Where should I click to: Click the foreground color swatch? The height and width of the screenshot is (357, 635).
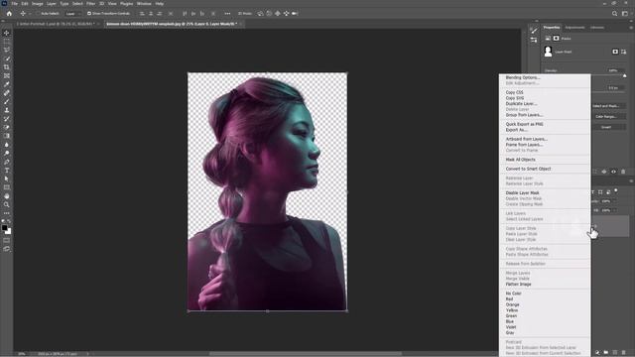click(x=4, y=228)
